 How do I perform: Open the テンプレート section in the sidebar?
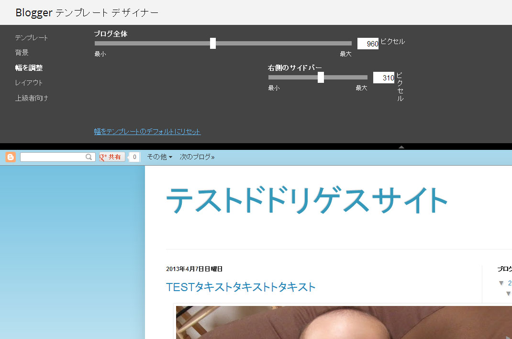pos(32,37)
